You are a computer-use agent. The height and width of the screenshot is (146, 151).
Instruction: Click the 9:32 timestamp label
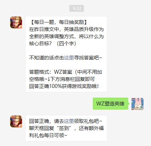pos(76,9)
